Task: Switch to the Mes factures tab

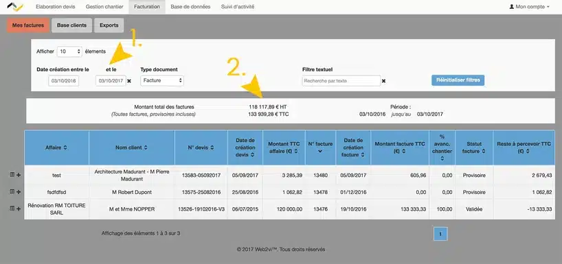Action: click(28, 25)
